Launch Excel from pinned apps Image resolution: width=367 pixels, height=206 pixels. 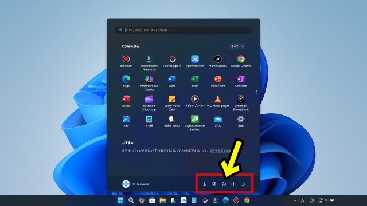click(x=195, y=81)
